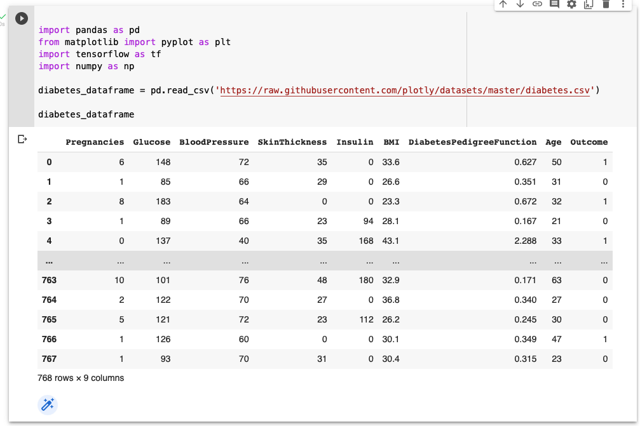The height and width of the screenshot is (426, 640).
Task: Delete the cell with the trash icon
Action: (x=606, y=4)
